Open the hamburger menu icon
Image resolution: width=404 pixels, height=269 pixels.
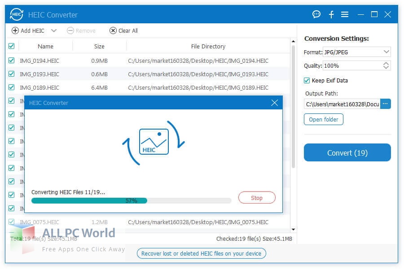pos(345,14)
